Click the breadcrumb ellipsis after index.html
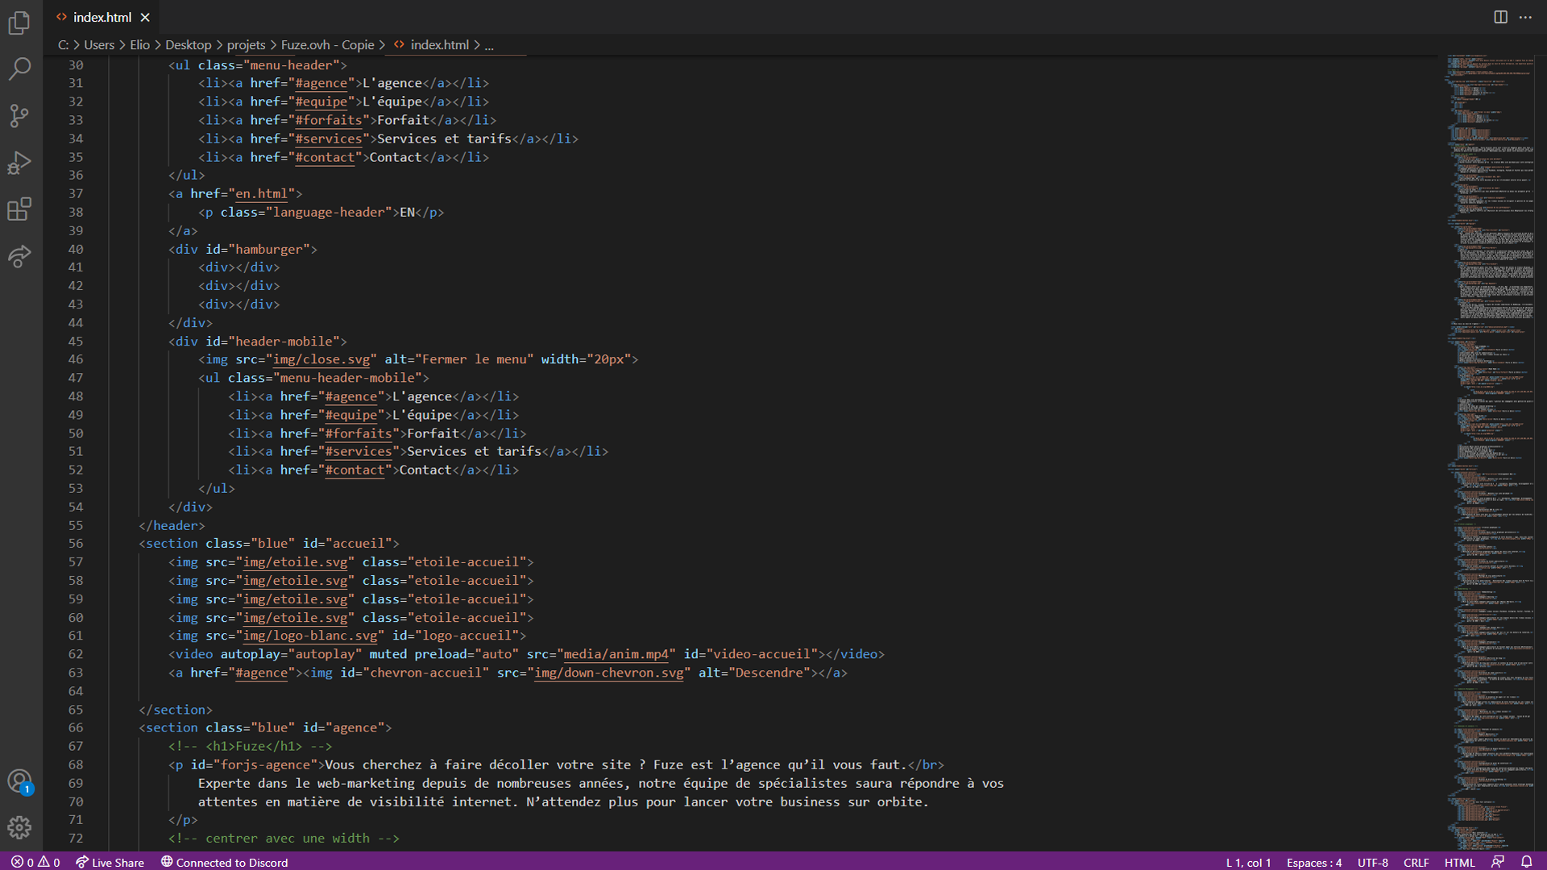Viewport: 1547px width, 870px height. (489, 45)
